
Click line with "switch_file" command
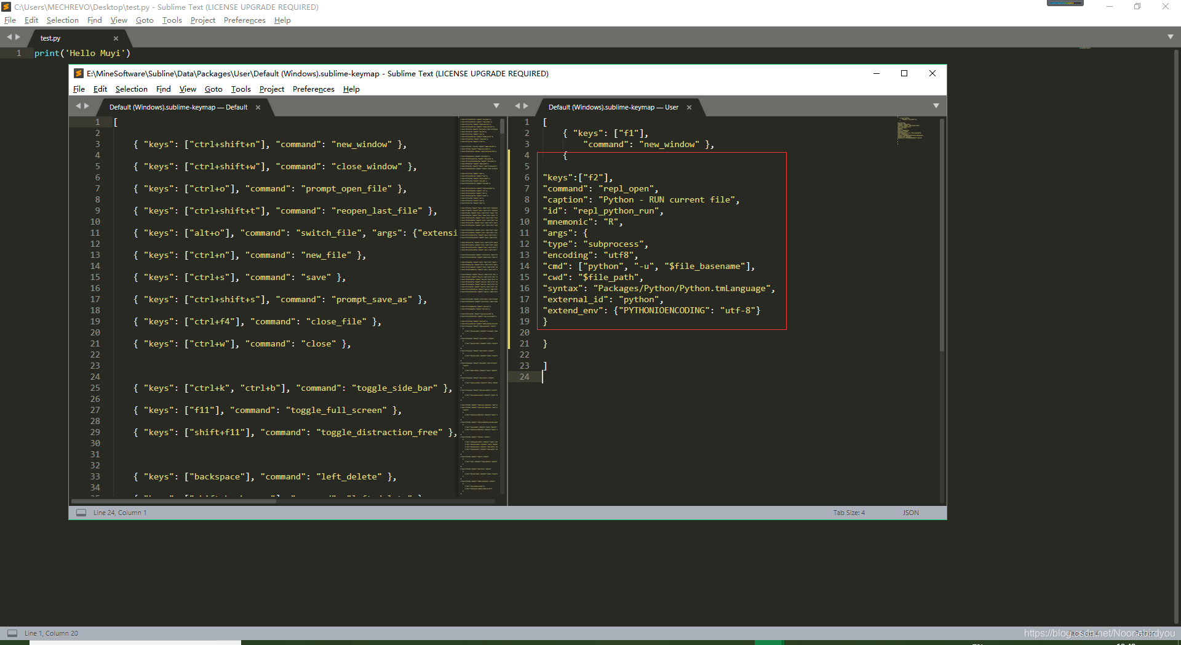click(295, 233)
